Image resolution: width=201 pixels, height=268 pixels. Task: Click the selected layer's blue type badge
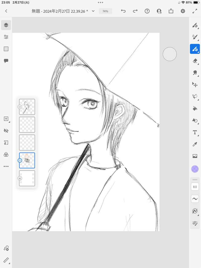[20, 160]
